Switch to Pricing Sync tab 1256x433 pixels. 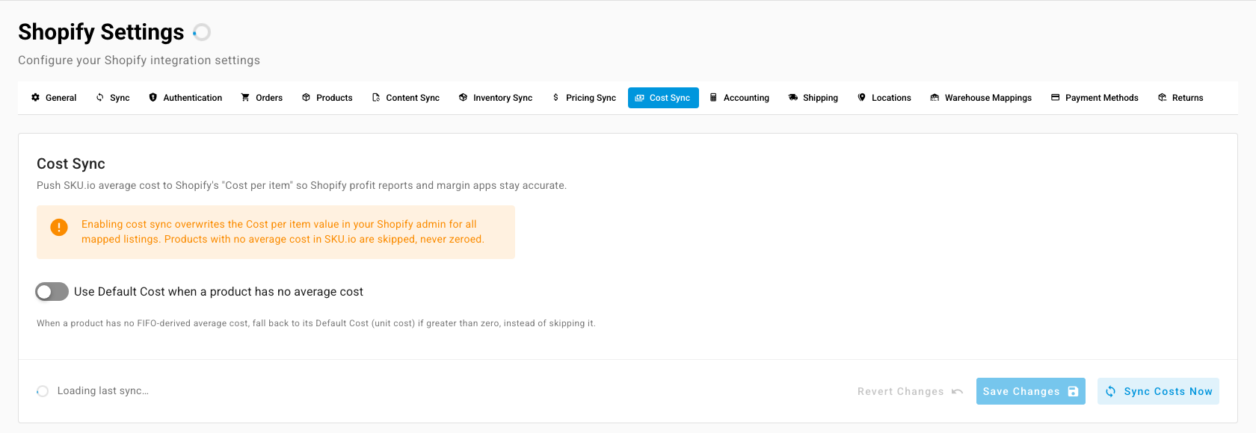coord(584,98)
